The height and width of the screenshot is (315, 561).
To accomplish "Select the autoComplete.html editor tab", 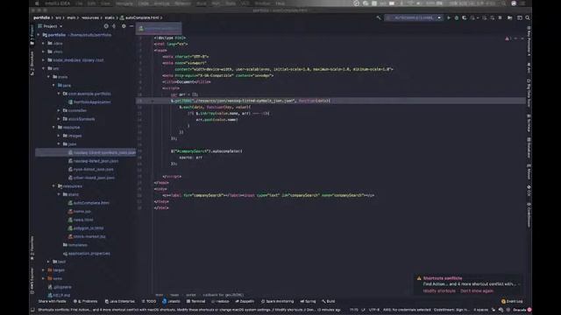I will [159, 28].
